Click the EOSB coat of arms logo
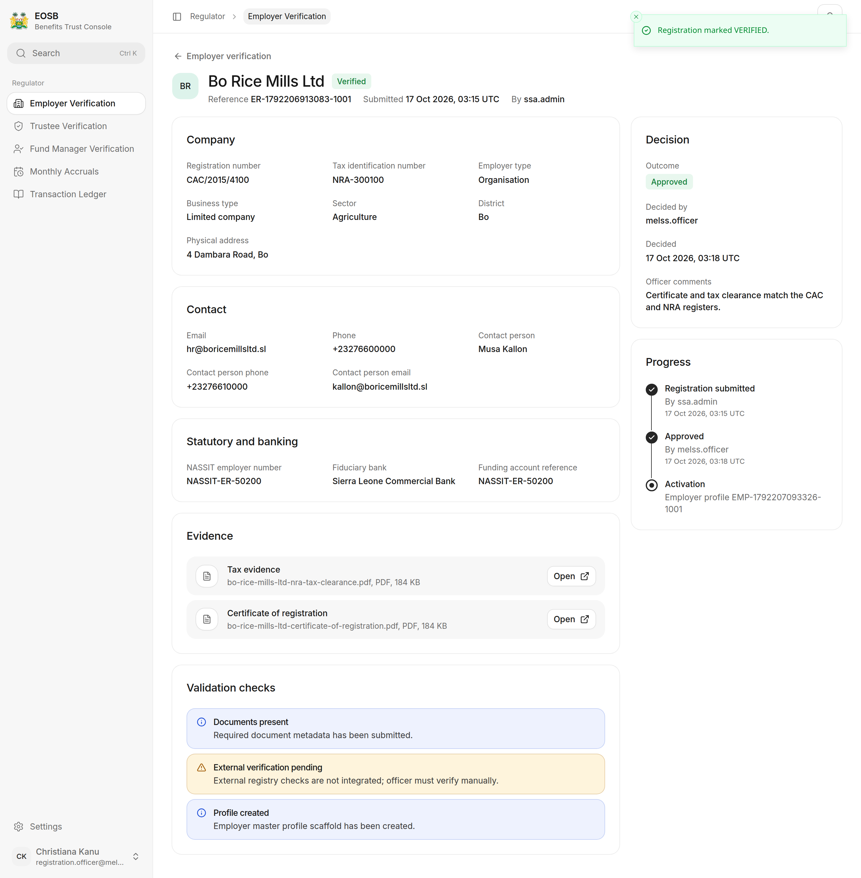Viewport: 861px width, 878px height. (x=19, y=21)
